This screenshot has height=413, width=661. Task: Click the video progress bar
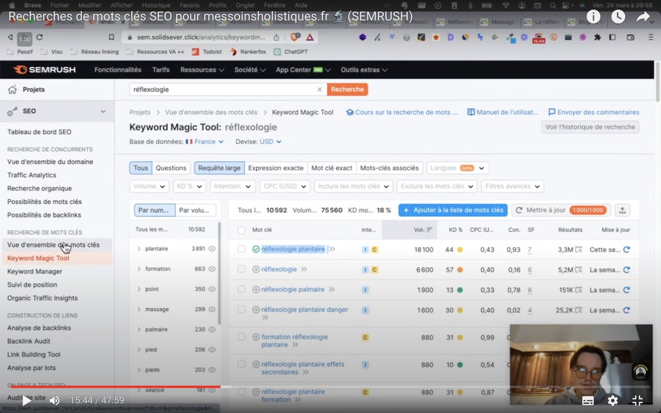click(x=330, y=387)
